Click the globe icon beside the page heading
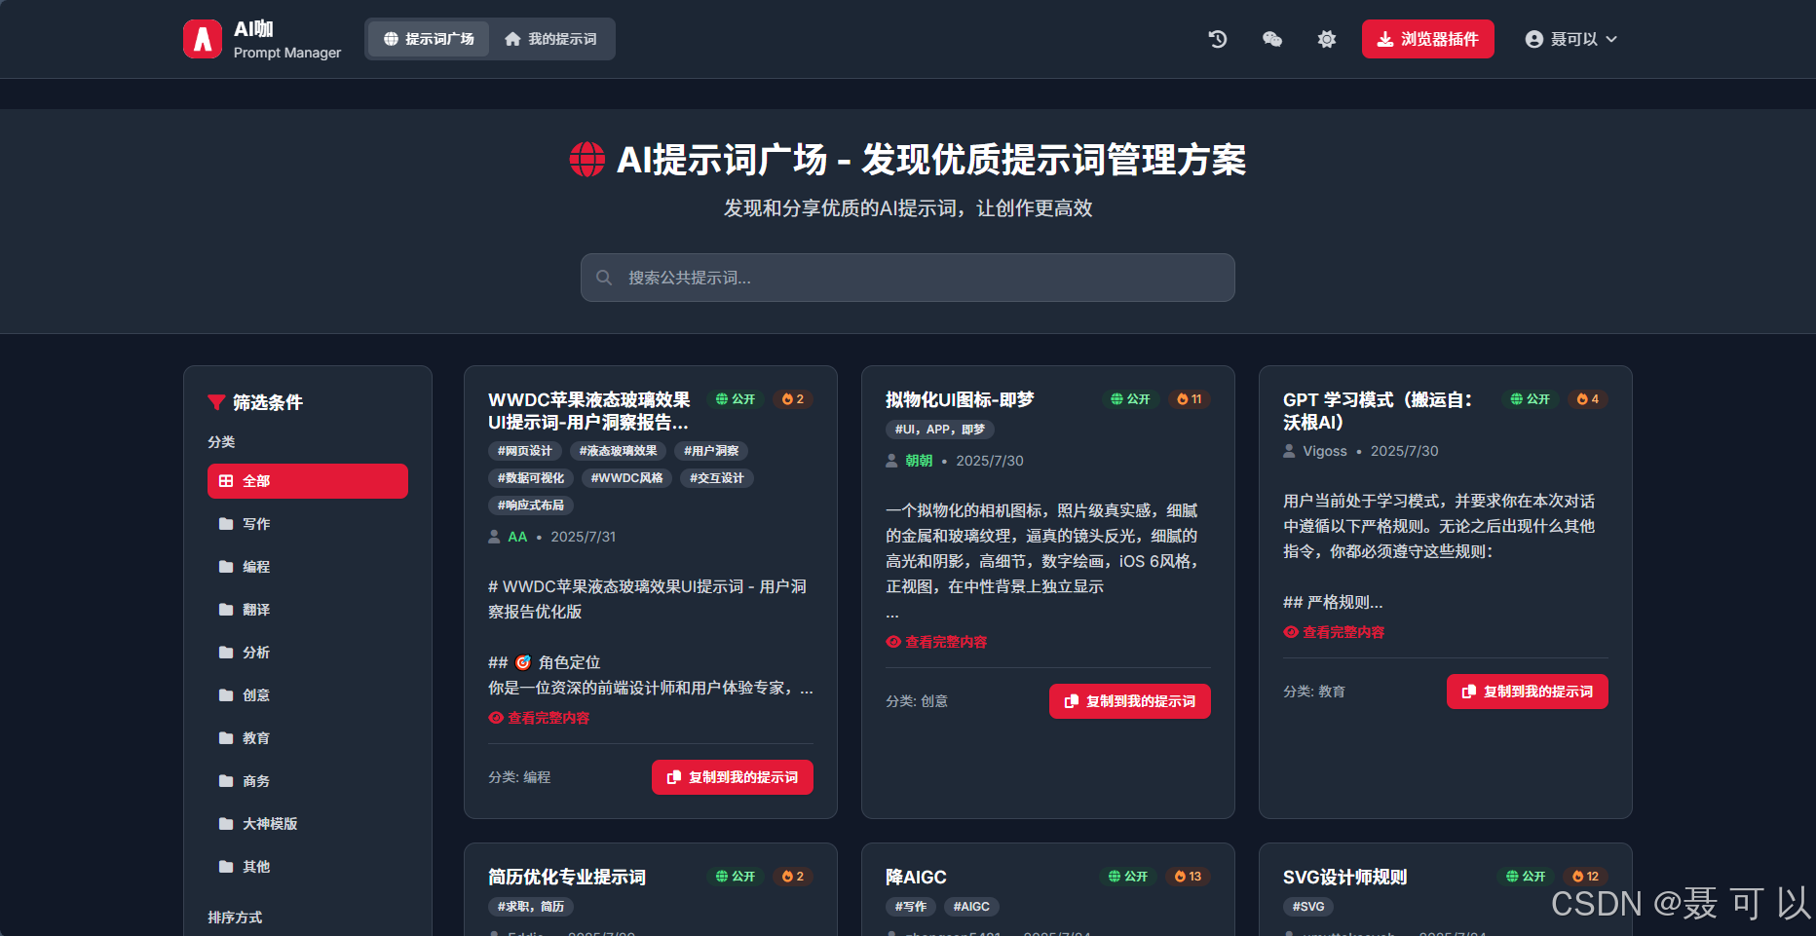The image size is (1816, 936). click(x=587, y=160)
